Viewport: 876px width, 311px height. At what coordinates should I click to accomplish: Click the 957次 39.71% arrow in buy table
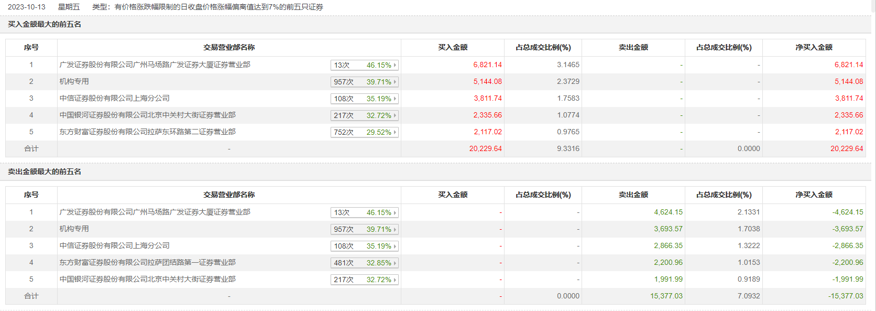(395, 82)
